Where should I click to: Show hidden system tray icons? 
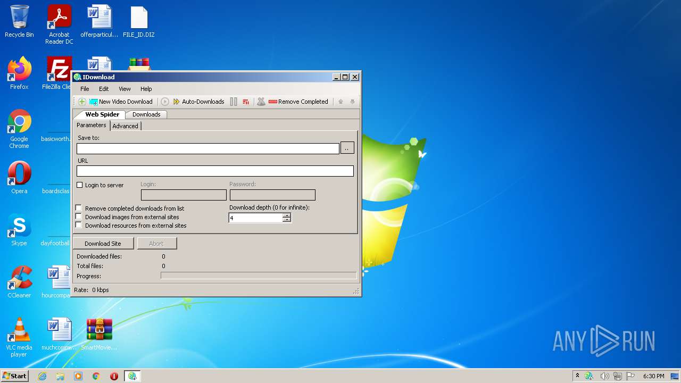coord(577,376)
